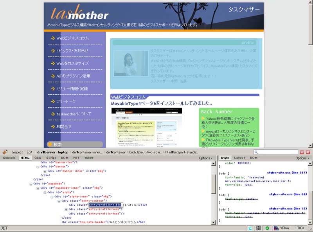Click the entry-profile-foot div line
Screen dimensions: 313x232
click(x=96, y=214)
